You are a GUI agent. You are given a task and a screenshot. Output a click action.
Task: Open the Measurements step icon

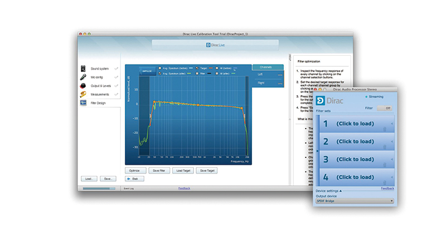[83, 95]
